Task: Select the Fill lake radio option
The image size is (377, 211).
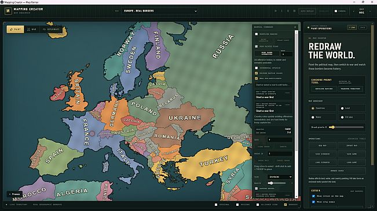Action: 342,117
